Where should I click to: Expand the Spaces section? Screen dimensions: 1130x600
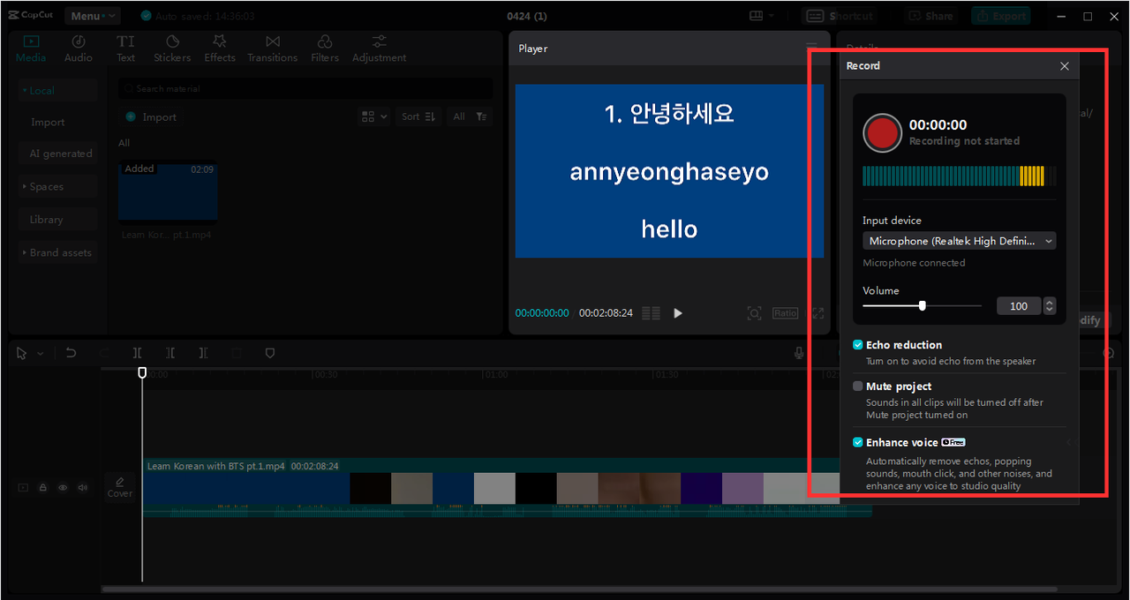pyautogui.click(x=57, y=187)
